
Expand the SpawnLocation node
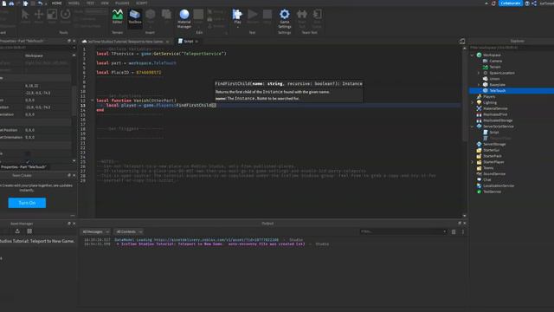pyautogui.click(x=479, y=73)
